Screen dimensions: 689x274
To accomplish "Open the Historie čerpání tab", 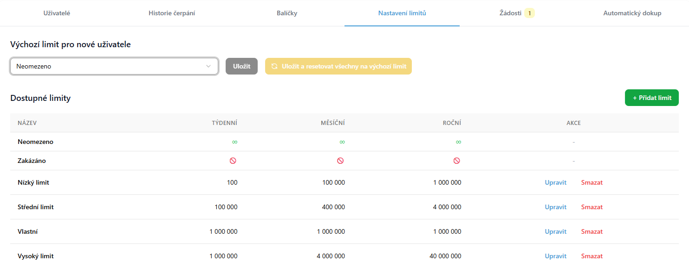I will 172,13.
